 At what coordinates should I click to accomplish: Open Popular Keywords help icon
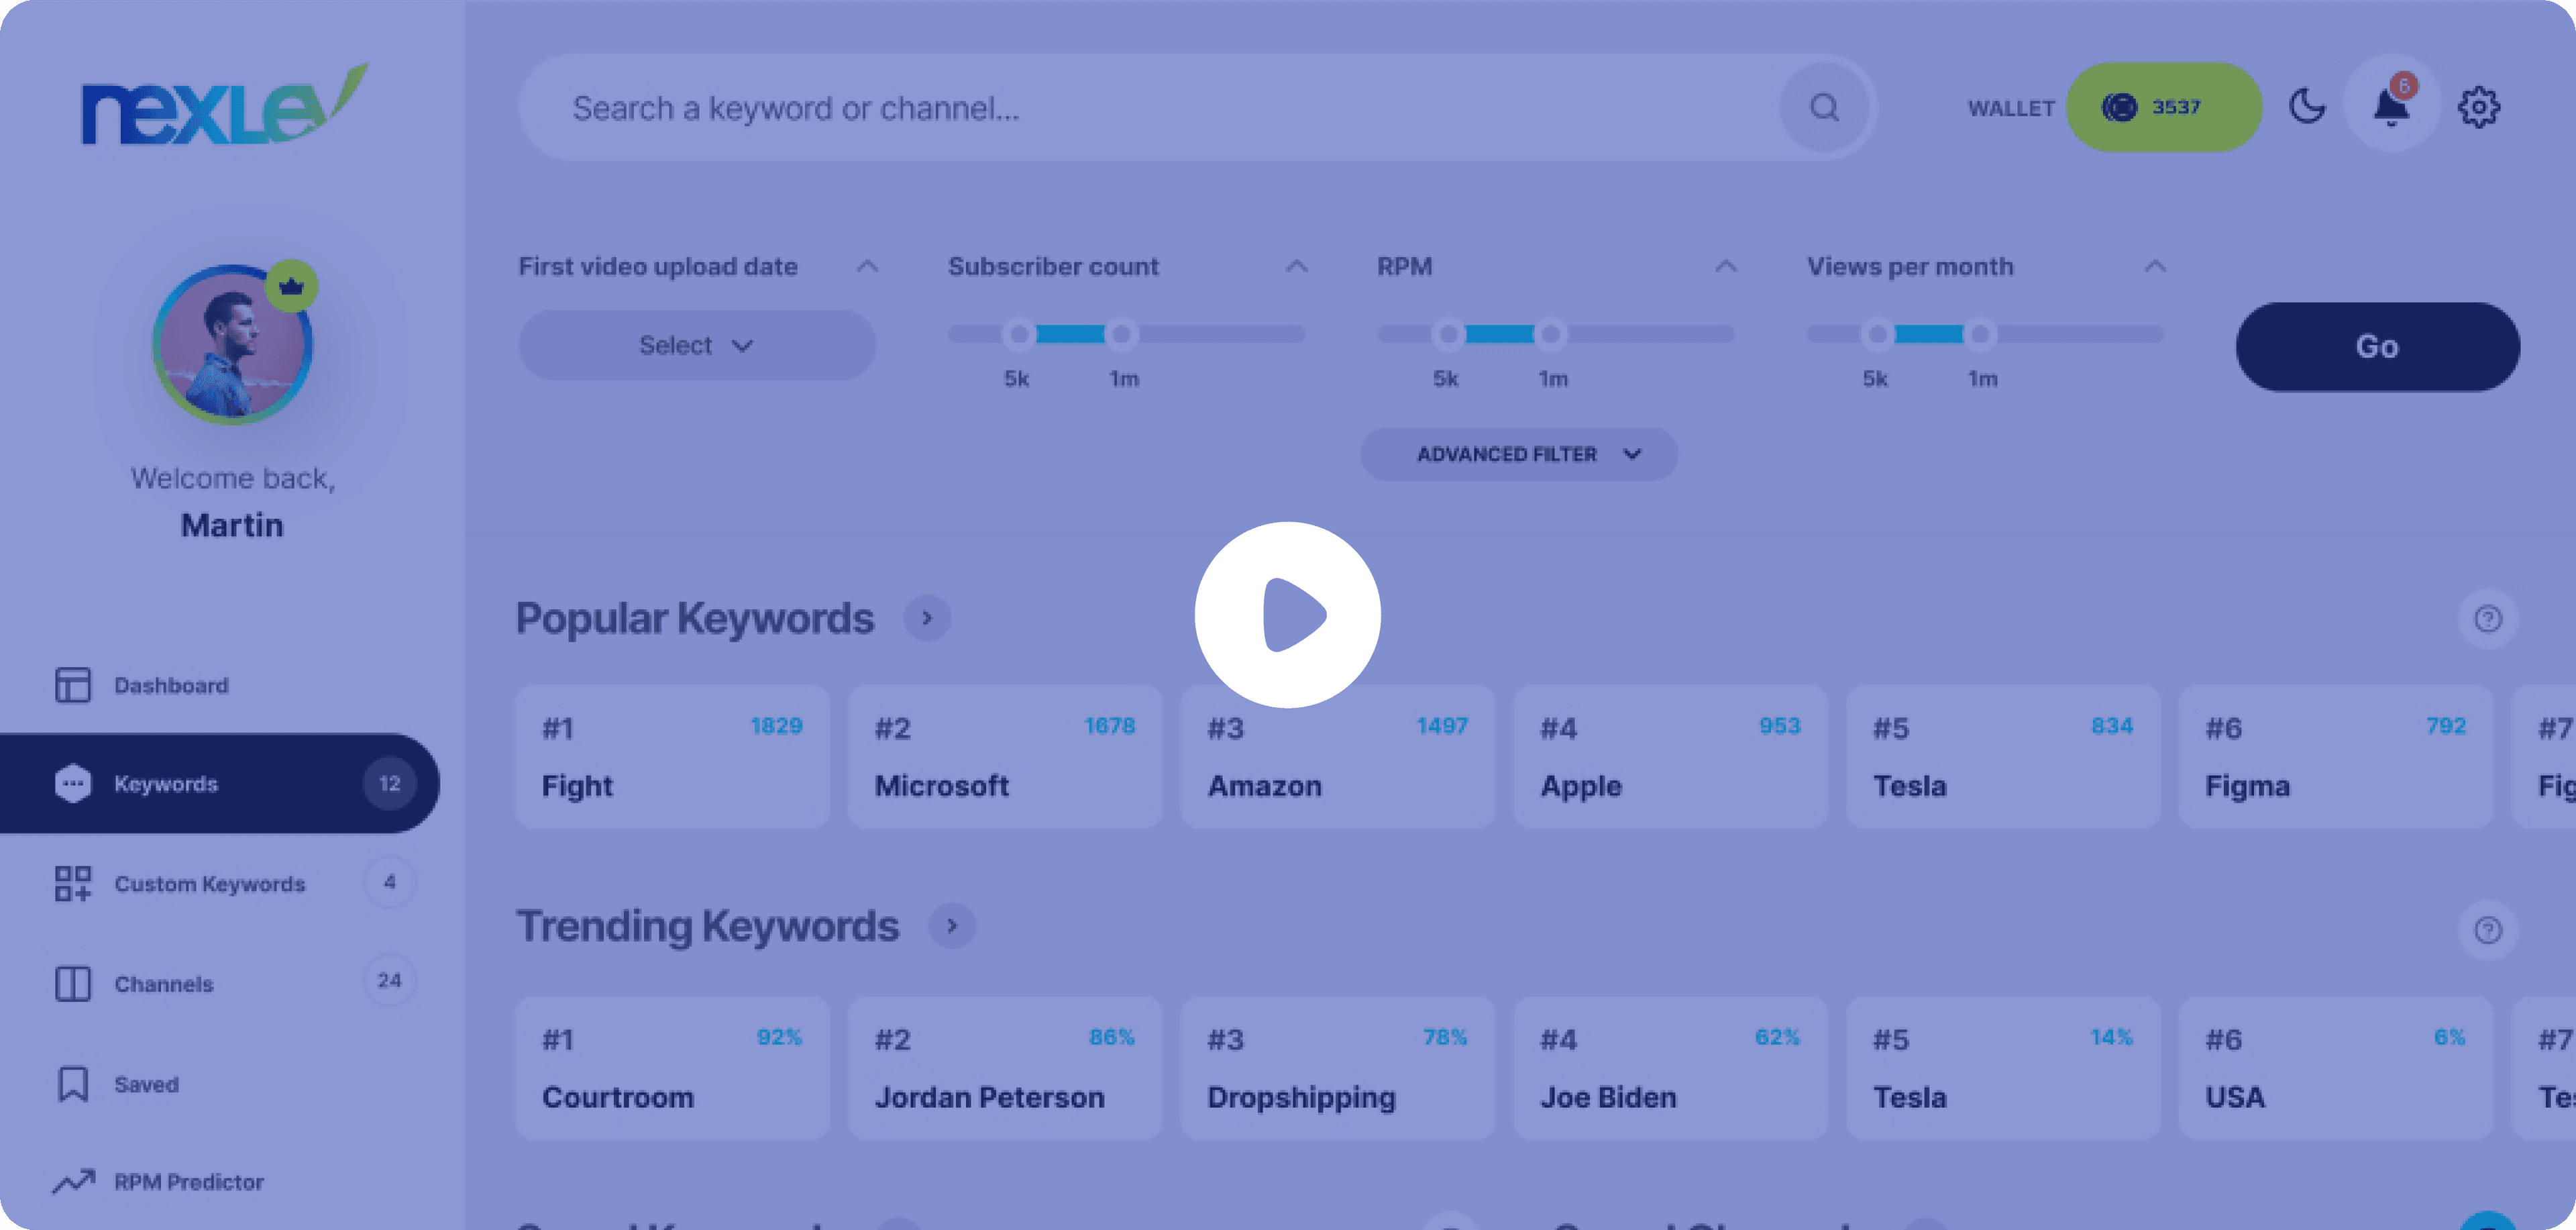click(2487, 619)
